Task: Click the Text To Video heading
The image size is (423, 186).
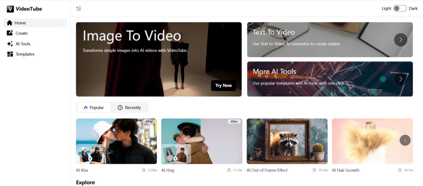Action: (273, 32)
